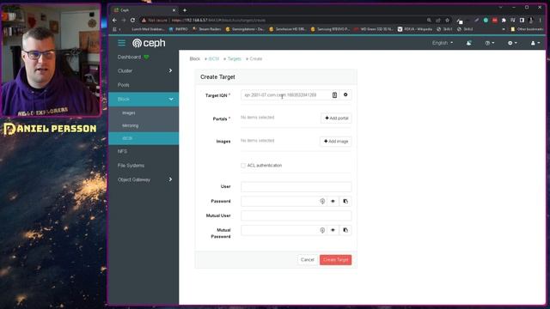
Task: Open the user profile menu
Action: [535, 43]
